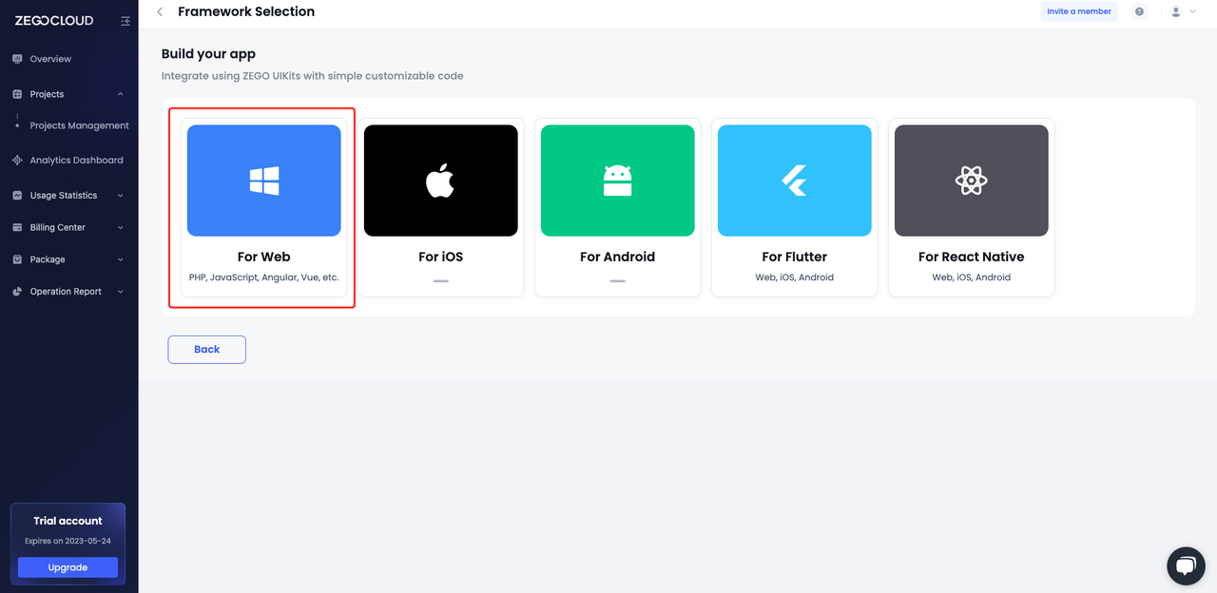Click the Upgrade button
Viewport: 1217px width, 593px height.
[x=68, y=567]
